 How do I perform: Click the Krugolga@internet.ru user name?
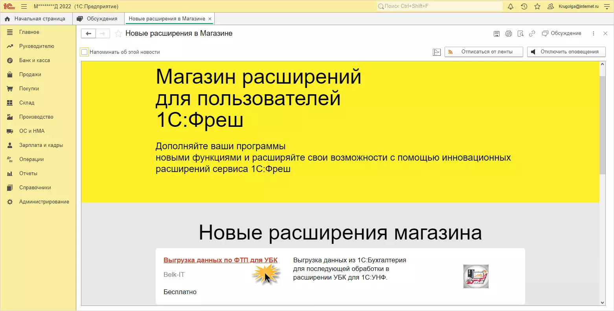[x=579, y=6]
